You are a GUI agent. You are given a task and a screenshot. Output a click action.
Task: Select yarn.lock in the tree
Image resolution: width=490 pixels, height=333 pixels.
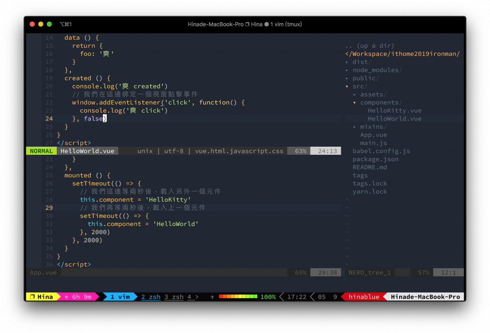(x=370, y=192)
